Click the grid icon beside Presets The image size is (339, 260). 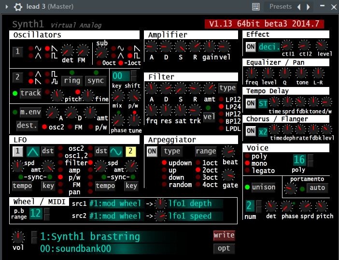(x=256, y=7)
